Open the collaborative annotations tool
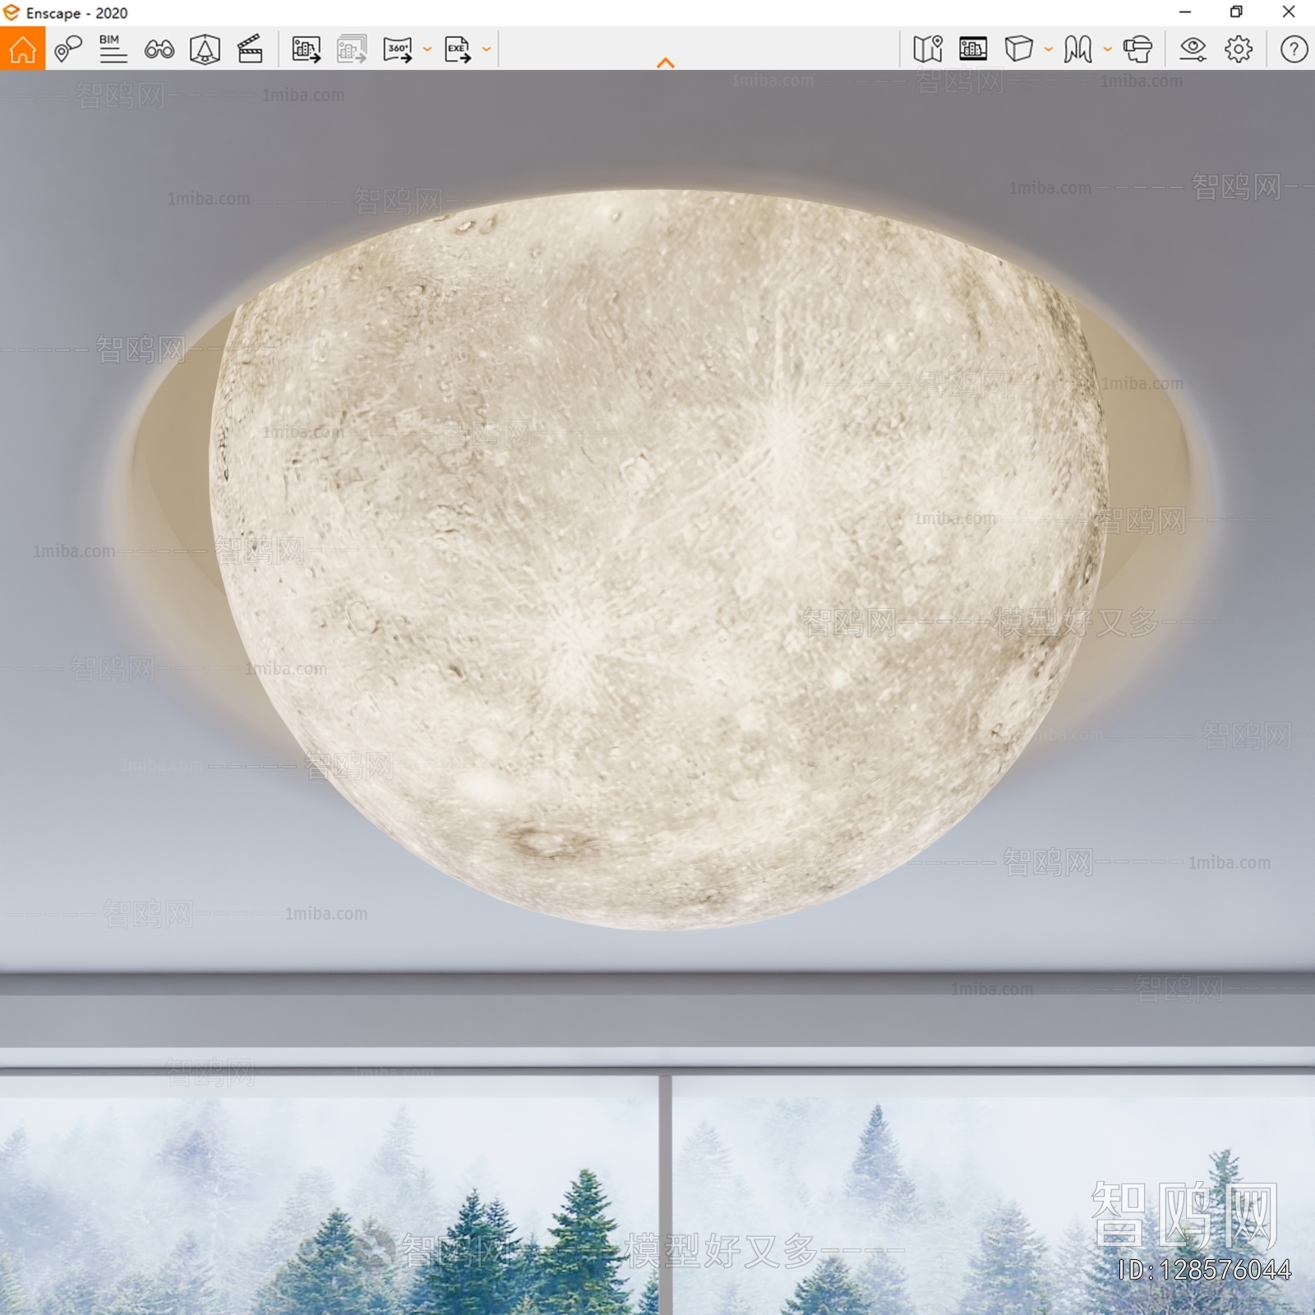The width and height of the screenshot is (1315, 1315). [68, 49]
